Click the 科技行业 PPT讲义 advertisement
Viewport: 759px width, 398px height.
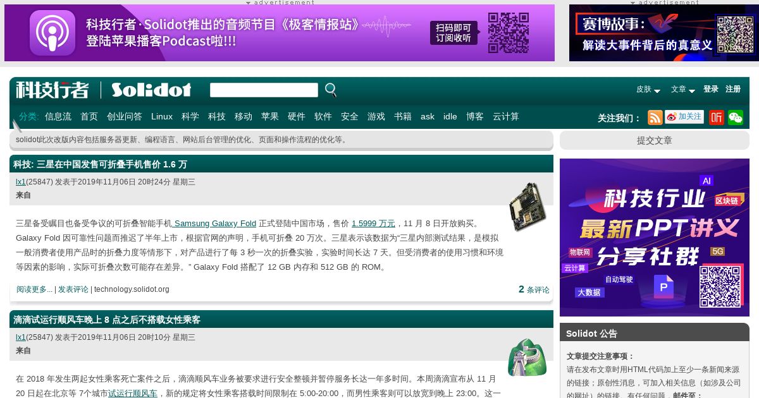[x=655, y=238]
